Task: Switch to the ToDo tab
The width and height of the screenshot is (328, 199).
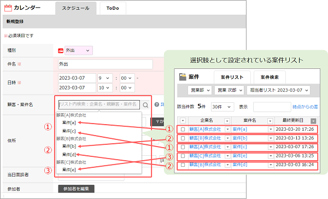Action: pyautogui.click(x=113, y=8)
